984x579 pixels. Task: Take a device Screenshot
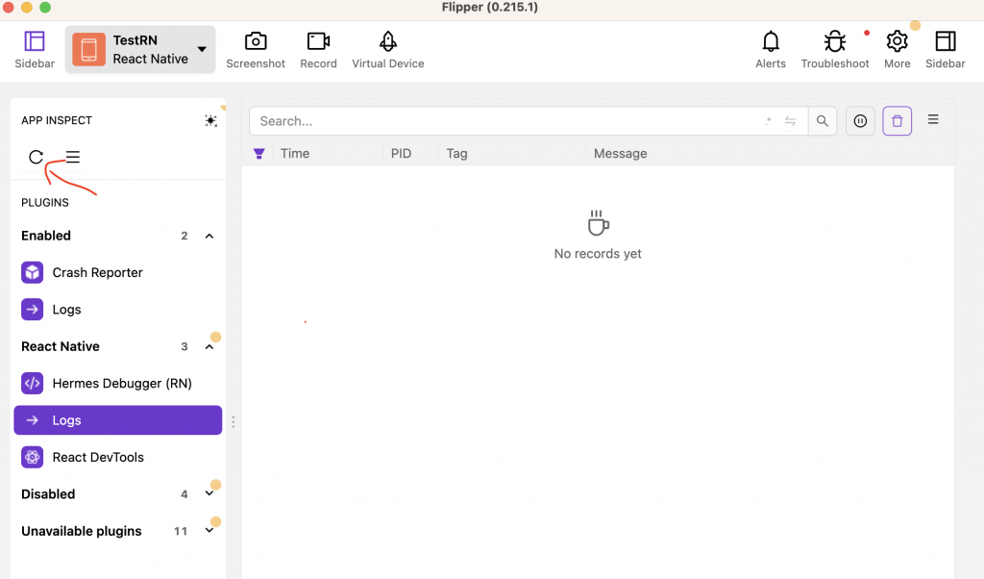click(x=256, y=50)
